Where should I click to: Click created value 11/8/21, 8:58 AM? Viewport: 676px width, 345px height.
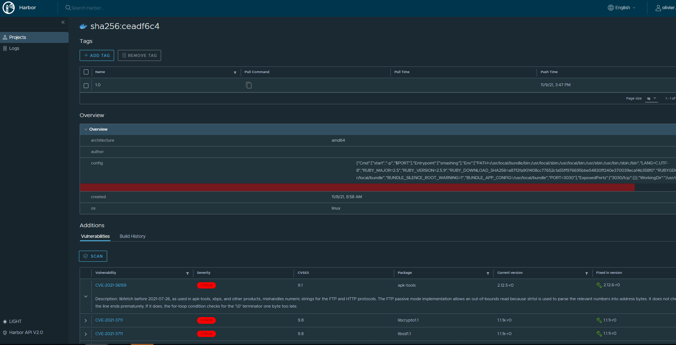point(347,197)
